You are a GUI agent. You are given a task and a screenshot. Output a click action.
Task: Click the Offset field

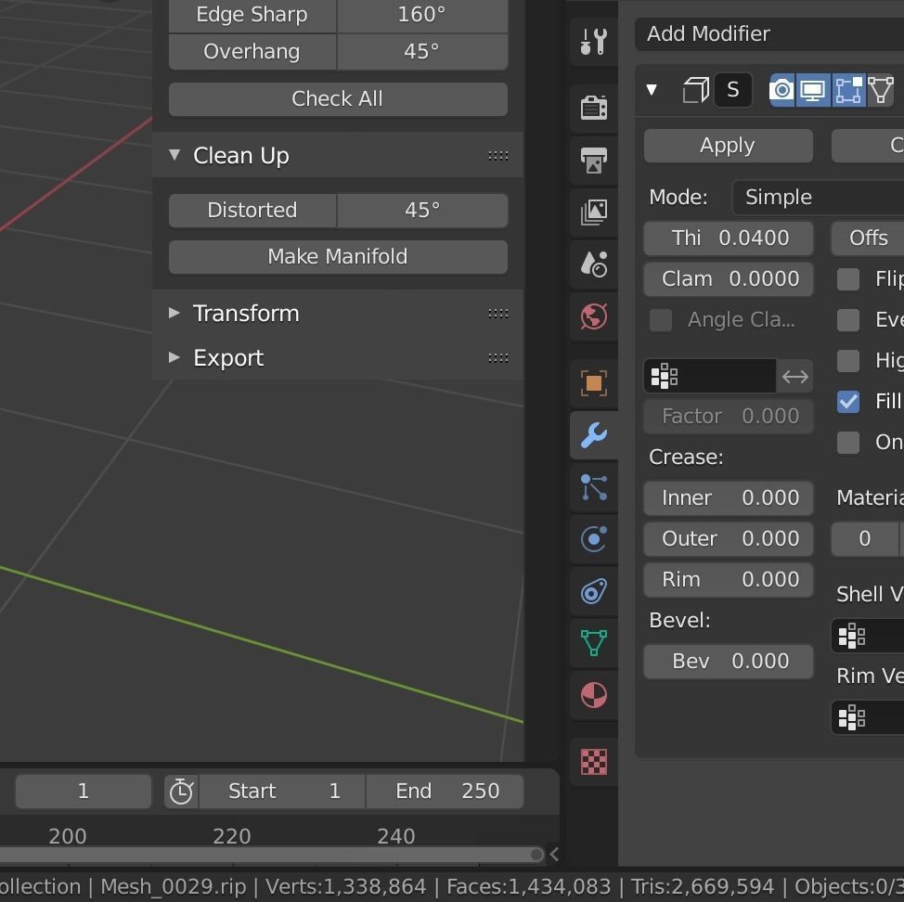click(868, 238)
